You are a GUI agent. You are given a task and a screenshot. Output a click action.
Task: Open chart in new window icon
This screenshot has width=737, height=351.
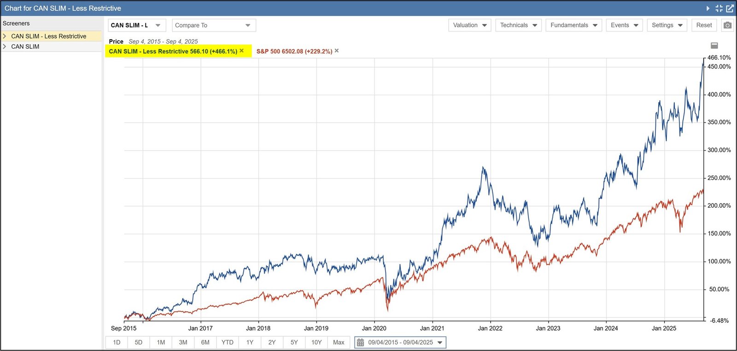(x=730, y=8)
